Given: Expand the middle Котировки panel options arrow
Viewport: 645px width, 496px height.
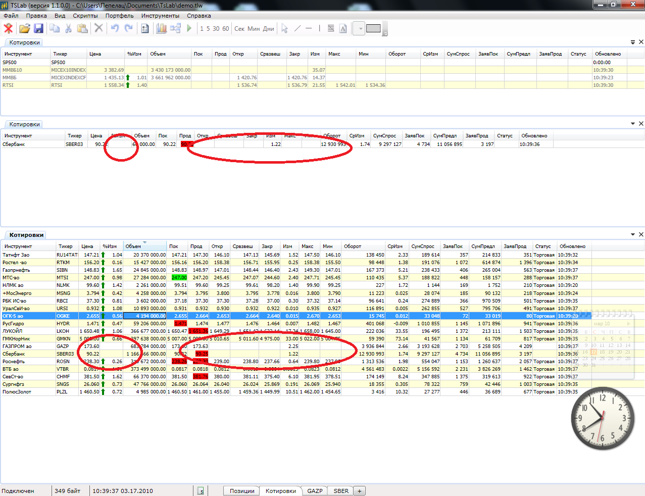Looking at the screenshot, I should click(x=632, y=124).
